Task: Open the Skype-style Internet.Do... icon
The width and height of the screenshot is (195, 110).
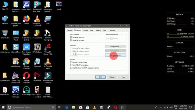Action: click(16, 48)
